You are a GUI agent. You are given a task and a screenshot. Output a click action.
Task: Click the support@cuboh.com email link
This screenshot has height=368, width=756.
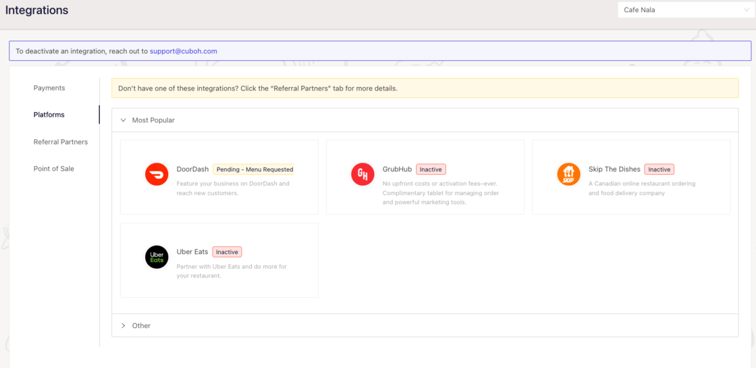coord(184,51)
